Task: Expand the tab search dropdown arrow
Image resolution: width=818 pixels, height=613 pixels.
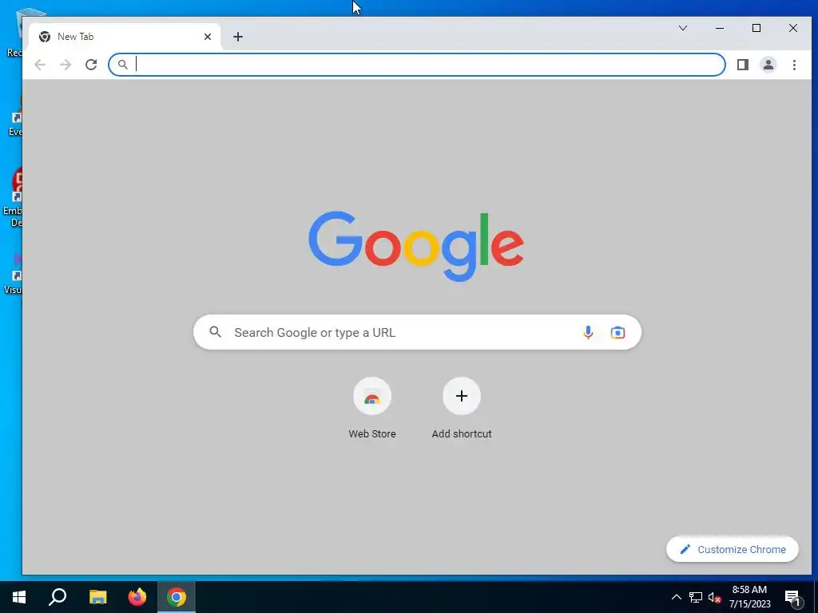Action: [x=682, y=28]
